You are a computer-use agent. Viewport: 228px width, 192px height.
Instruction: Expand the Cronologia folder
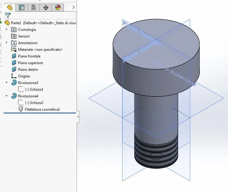[x=7, y=29]
